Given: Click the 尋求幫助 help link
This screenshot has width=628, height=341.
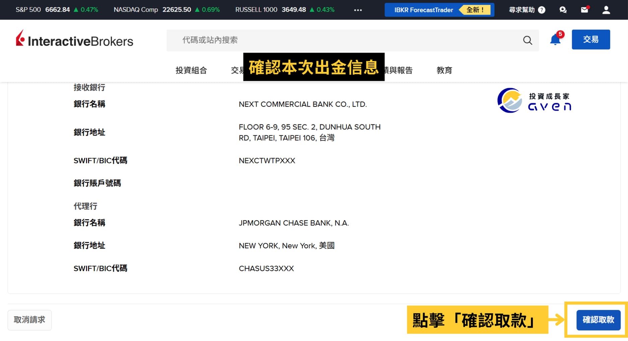Looking at the screenshot, I should pos(521,10).
